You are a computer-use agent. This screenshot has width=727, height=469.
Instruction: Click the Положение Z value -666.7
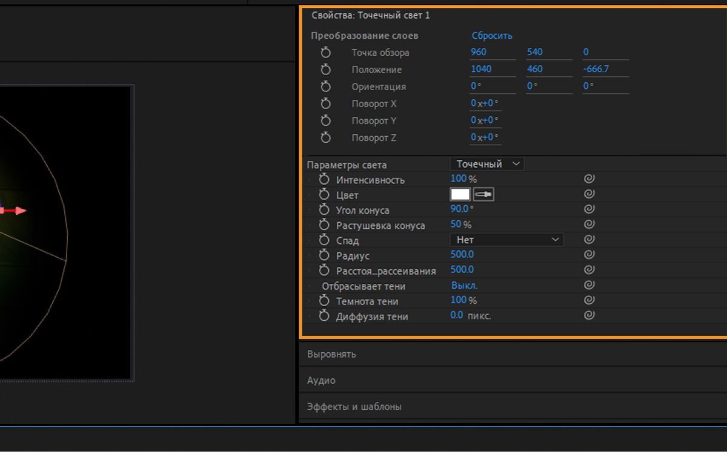596,69
